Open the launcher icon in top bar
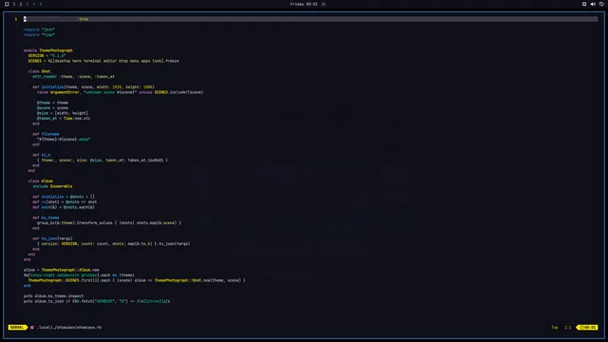 click(x=7, y=4)
